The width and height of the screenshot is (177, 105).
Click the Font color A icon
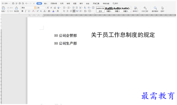[x=54, y=11]
